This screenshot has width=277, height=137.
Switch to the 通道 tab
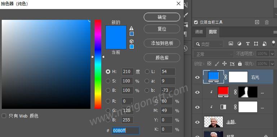[199, 32]
